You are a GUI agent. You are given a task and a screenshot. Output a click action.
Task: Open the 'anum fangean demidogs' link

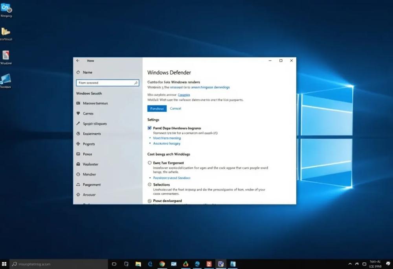tap(210, 87)
